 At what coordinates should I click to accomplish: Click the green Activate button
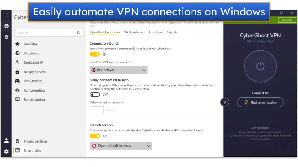pyautogui.click(x=287, y=20)
